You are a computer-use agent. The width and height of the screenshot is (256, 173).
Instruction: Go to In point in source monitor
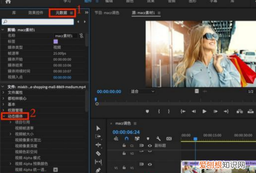pyautogui.click(x=183, y=111)
